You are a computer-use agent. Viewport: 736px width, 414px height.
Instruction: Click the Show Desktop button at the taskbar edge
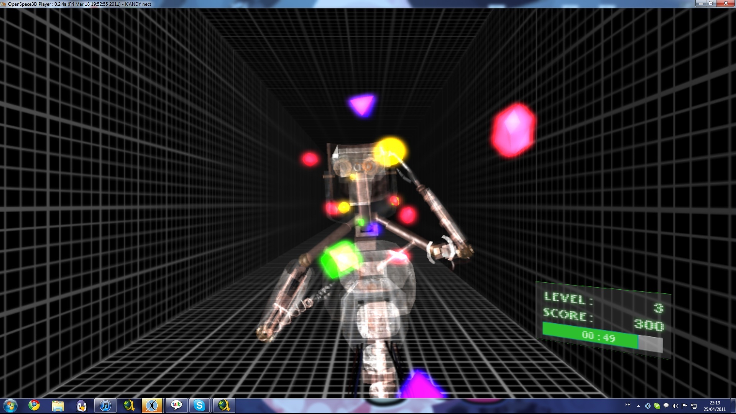coord(733,406)
